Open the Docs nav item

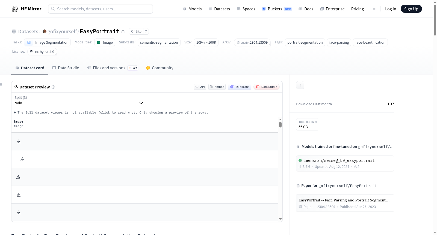click(306, 9)
